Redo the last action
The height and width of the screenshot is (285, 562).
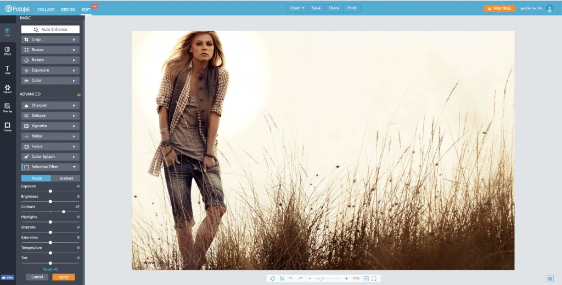click(x=300, y=278)
